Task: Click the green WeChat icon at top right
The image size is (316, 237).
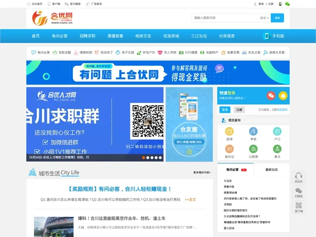Action: [287, 4]
